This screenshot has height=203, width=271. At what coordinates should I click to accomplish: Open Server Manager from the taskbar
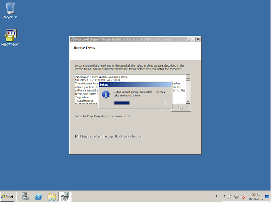click(x=26, y=197)
